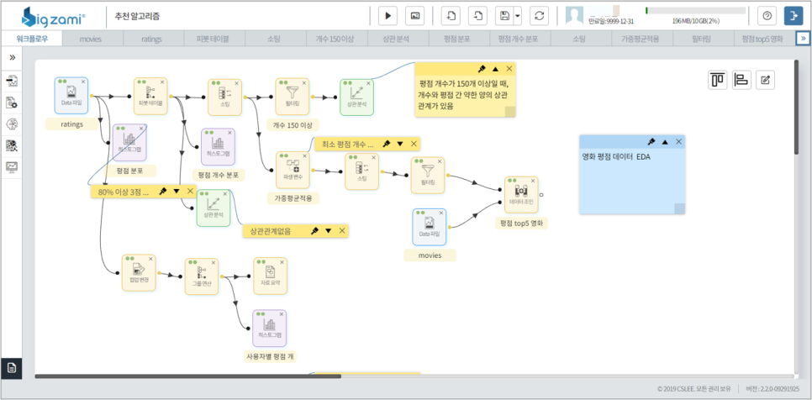
Task: Click the blue note resize corner swatch
Action: [679, 208]
